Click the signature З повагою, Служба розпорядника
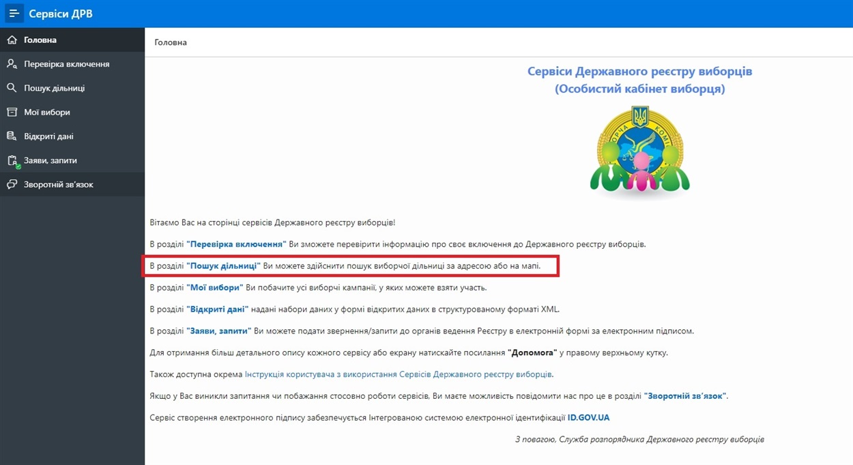The height and width of the screenshot is (465, 853). coord(639,440)
